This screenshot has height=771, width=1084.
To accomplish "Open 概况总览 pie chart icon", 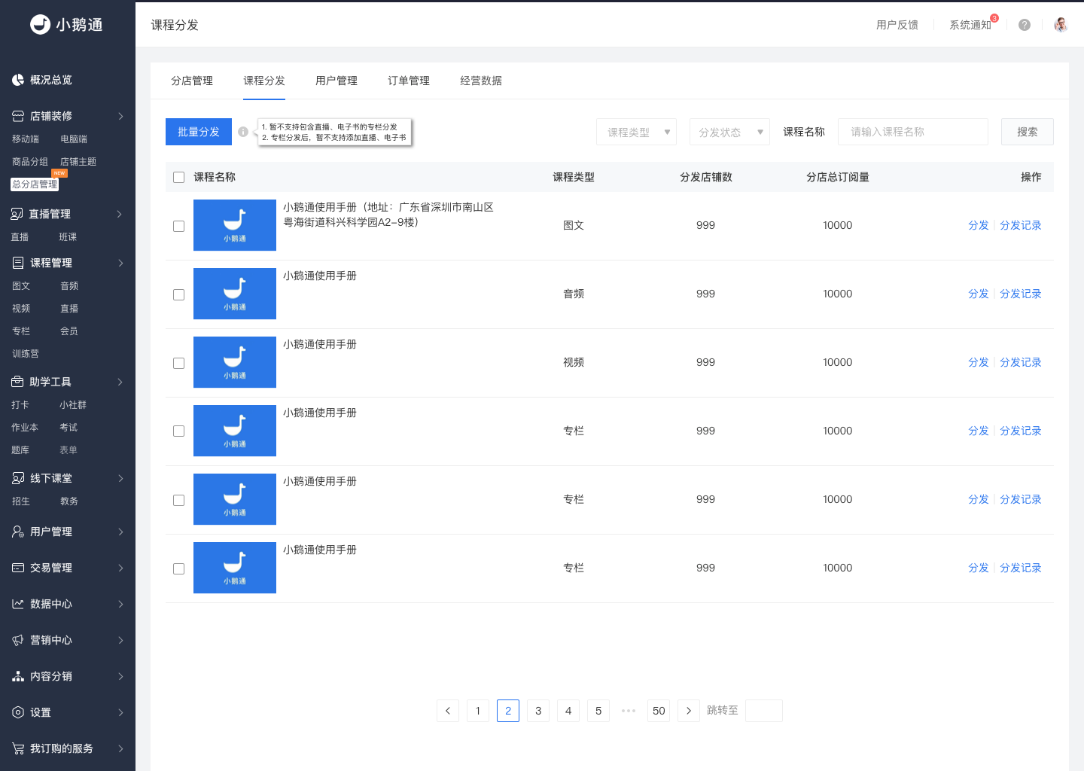I will click(18, 80).
